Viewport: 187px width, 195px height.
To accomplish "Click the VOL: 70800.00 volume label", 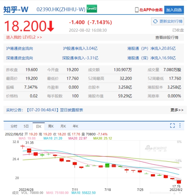I will click(32, 193).
